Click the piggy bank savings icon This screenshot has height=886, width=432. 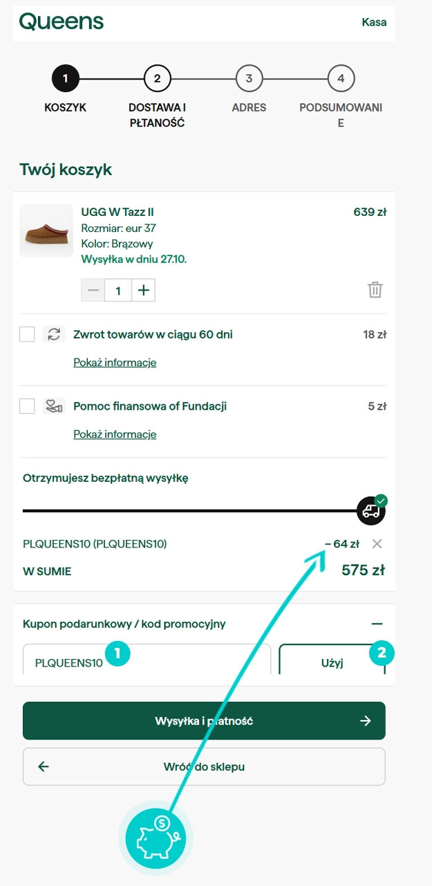(x=156, y=838)
